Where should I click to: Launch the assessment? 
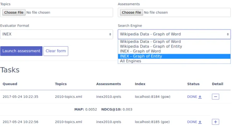point(21,51)
